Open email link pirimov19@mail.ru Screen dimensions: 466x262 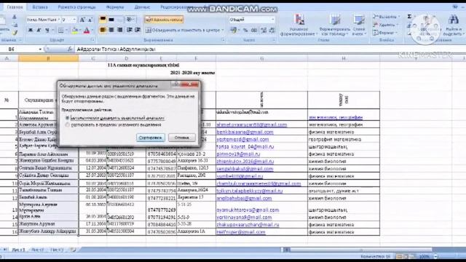(x=238, y=154)
